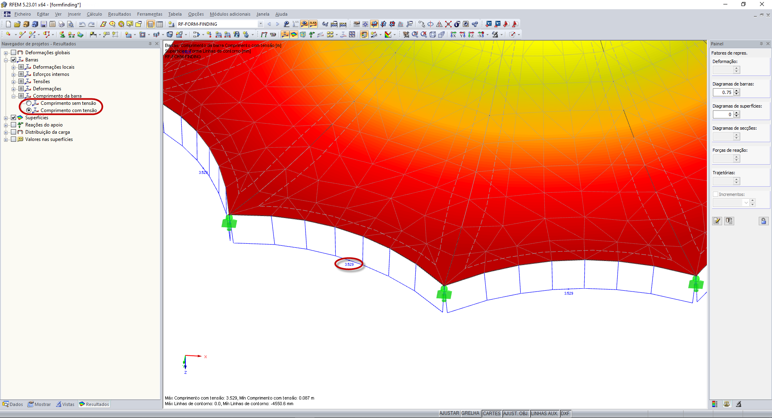Enable Distribuição da carga checkbox
Image resolution: width=772 pixels, height=418 pixels.
pos(13,132)
